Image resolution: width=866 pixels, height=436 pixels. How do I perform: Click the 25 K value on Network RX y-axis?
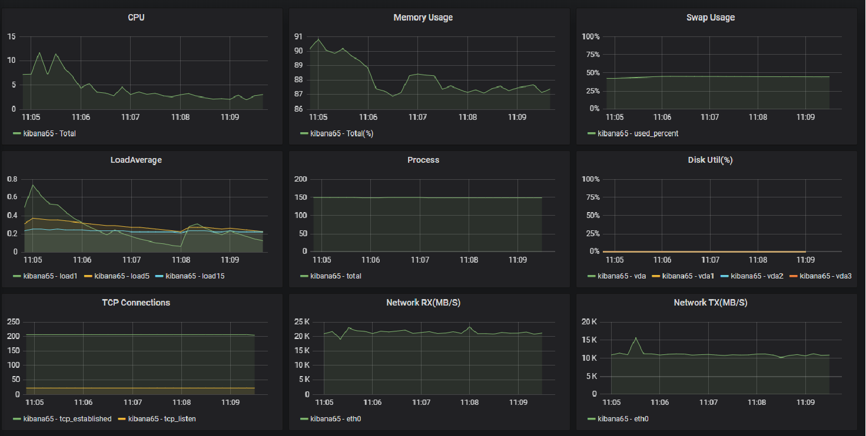coord(302,321)
